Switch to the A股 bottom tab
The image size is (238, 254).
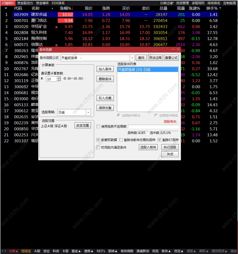[x=37, y=251]
